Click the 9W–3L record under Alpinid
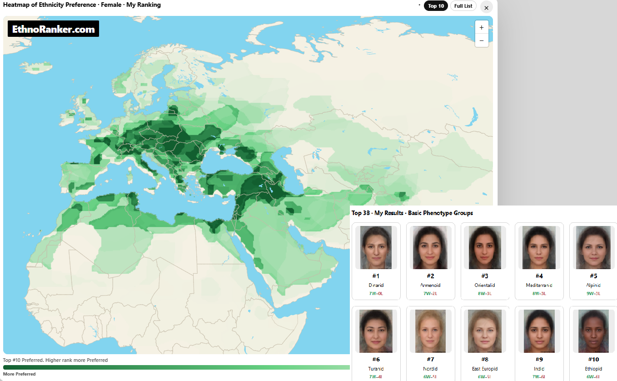The height and width of the screenshot is (381, 617). pos(593,294)
